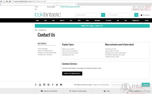
Task: Open the BODY menu item
Action: (79, 21)
